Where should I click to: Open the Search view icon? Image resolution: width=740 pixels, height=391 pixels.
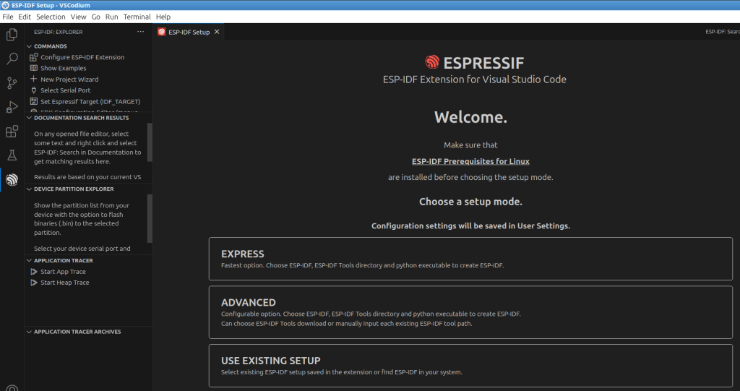12,59
